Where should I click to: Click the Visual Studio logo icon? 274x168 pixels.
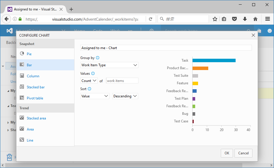click(10, 31)
